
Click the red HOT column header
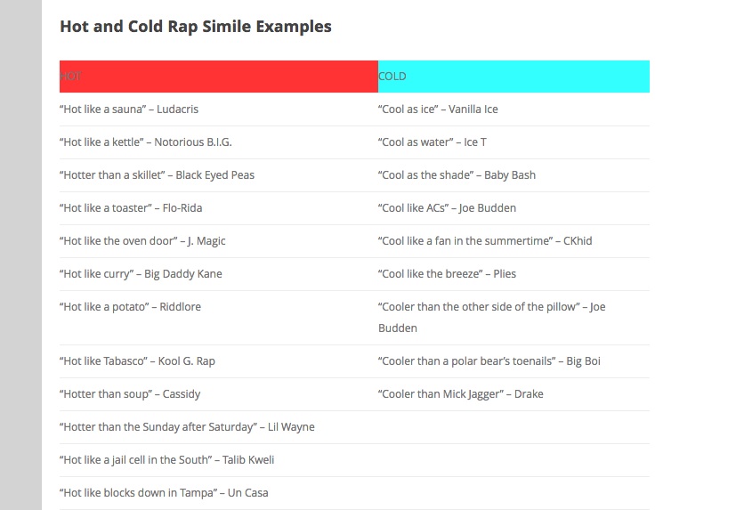[218, 77]
